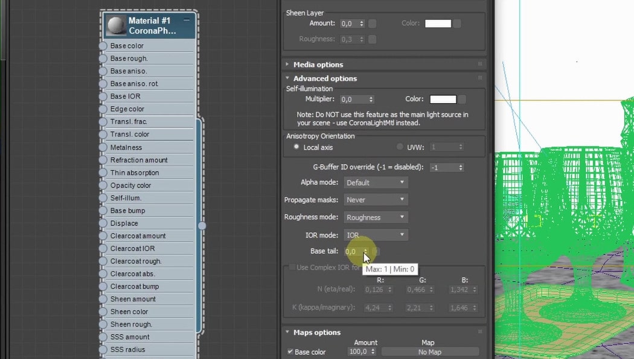Viewport: 634px width, 359px height.
Task: Click the Base aniso. input socket
Action: (103, 71)
